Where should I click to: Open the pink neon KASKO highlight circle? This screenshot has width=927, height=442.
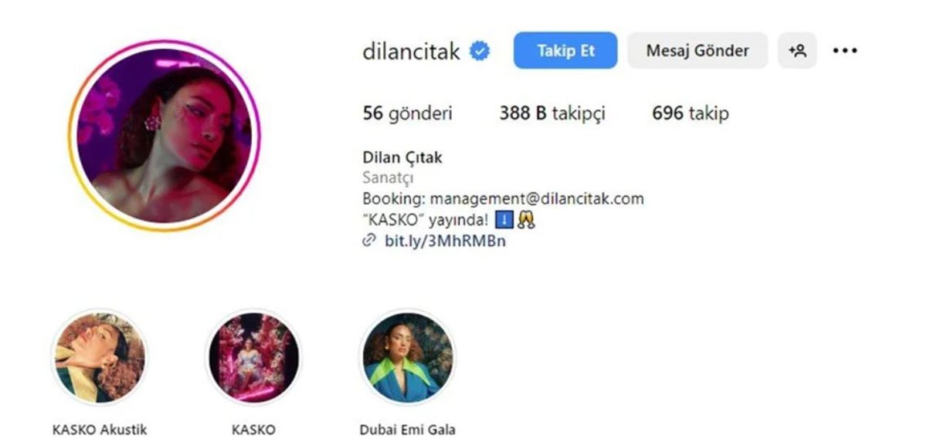[x=253, y=357]
